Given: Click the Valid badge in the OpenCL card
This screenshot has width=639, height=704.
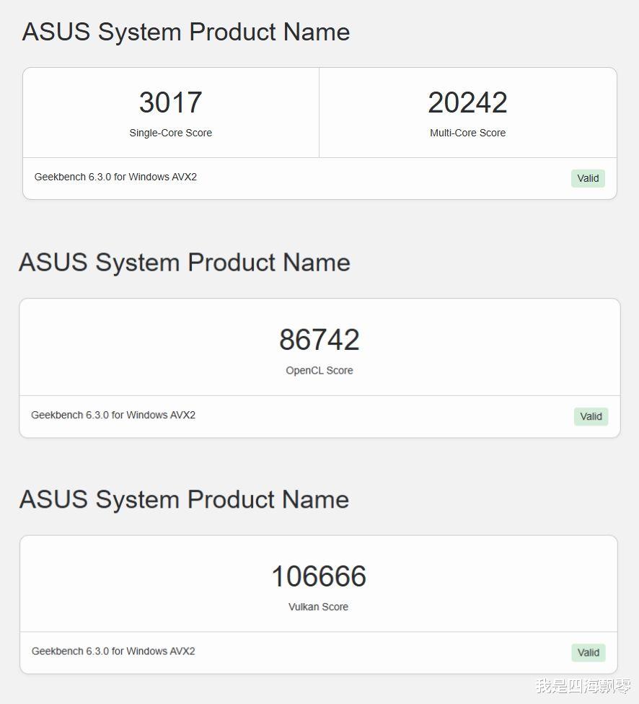Looking at the screenshot, I should (x=591, y=416).
